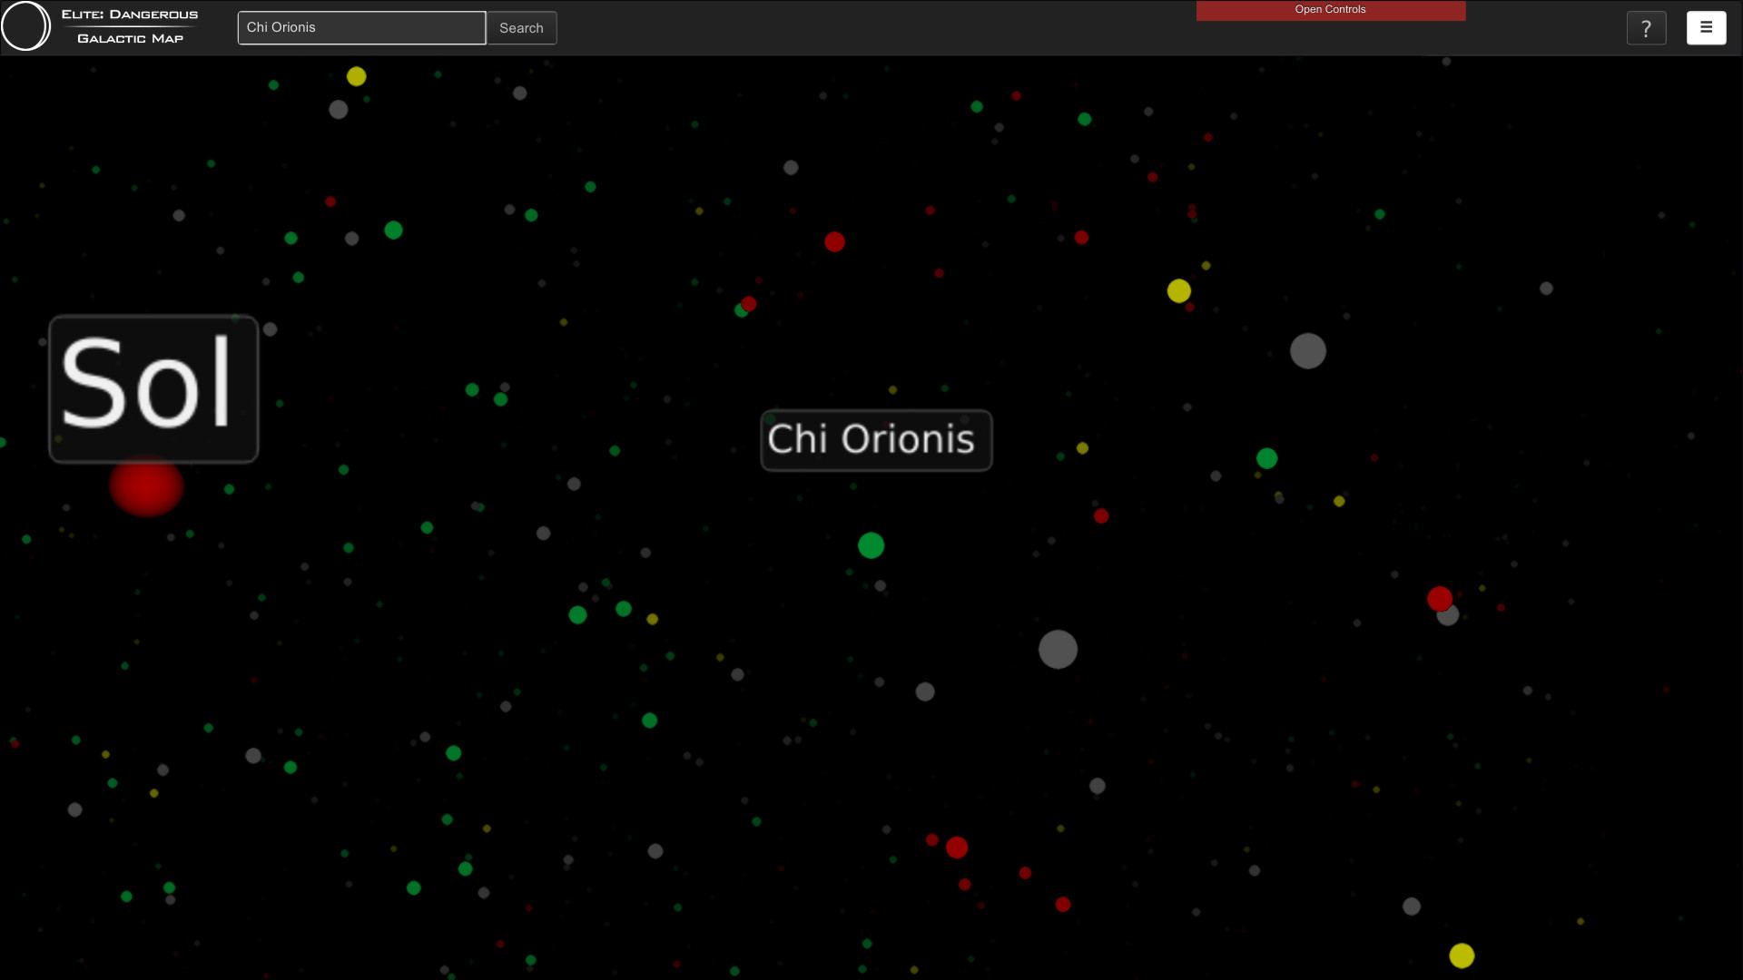This screenshot has width=1743, height=980.
Task: Click the Elite Dangerous circular logo
Action: pos(25,26)
